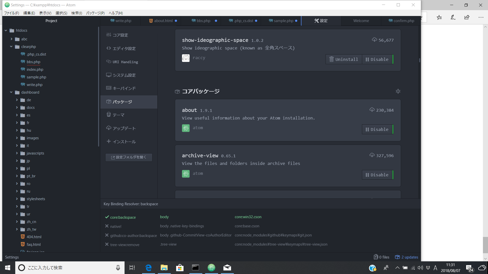Open archive-view package title

(200, 156)
